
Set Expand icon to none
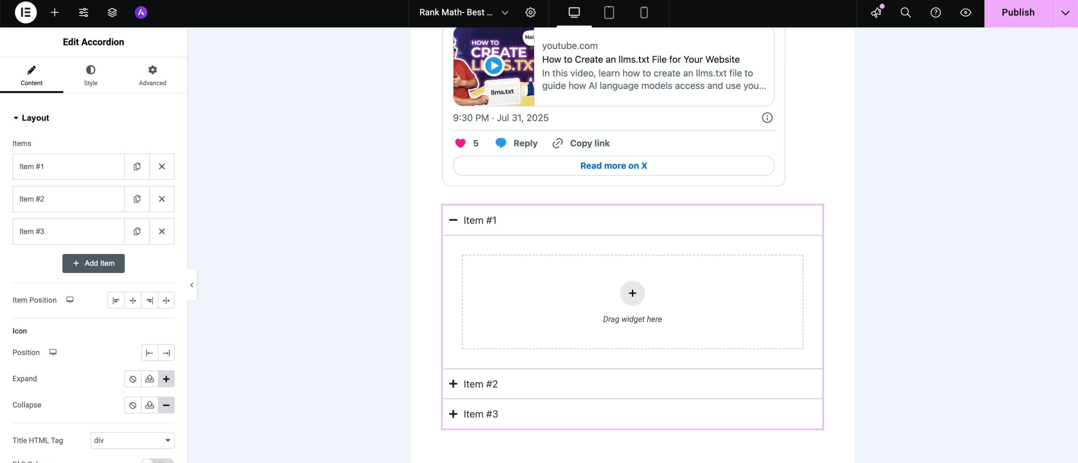point(133,379)
